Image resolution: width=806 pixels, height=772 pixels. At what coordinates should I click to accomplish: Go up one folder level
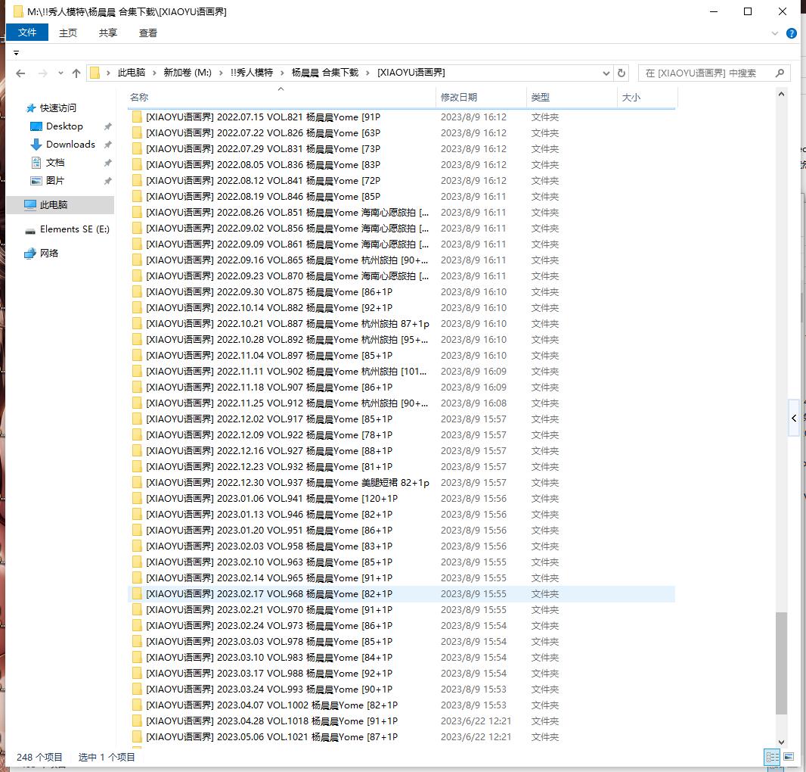pyautogui.click(x=76, y=73)
